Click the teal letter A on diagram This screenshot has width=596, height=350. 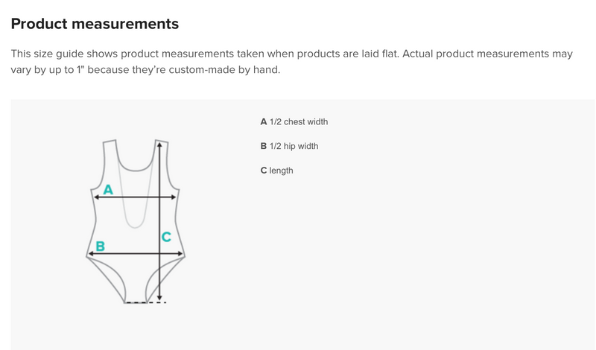(108, 190)
